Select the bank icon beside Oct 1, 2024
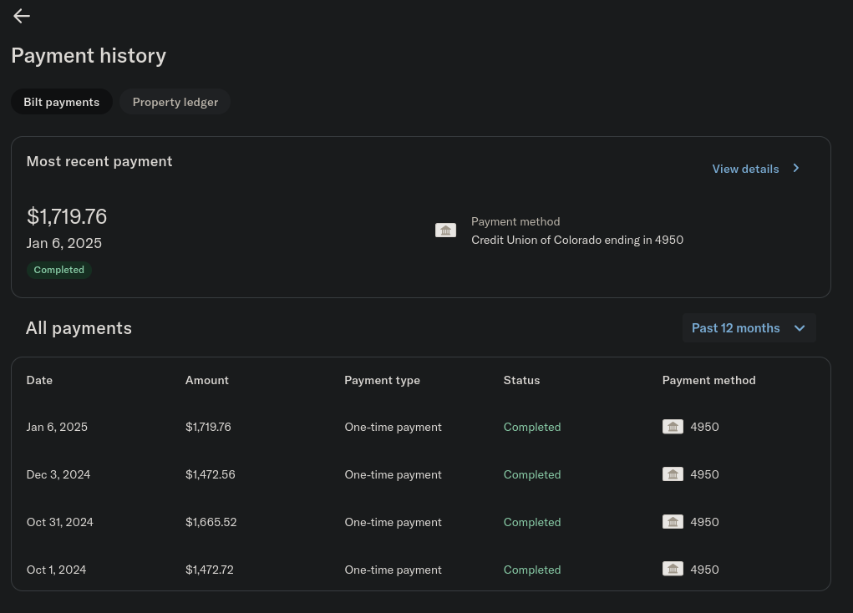Viewport: 853px width, 613px height. click(x=673, y=569)
